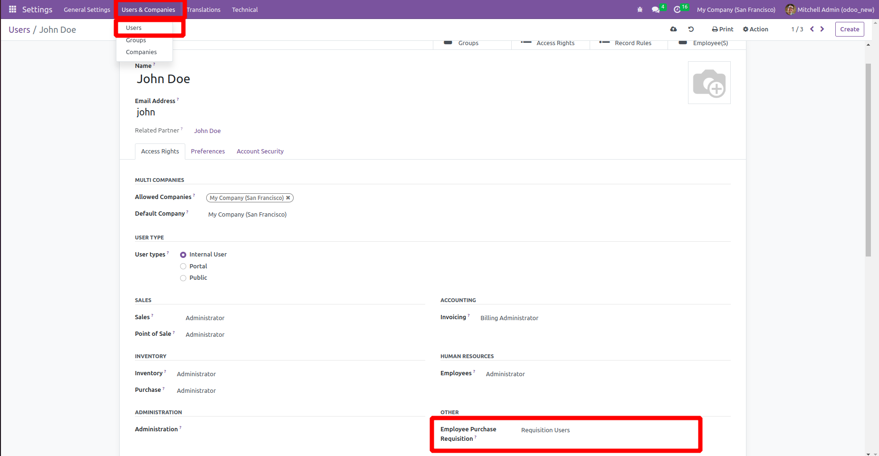
Task: Click Mitchell Admin avatar picture
Action: (x=790, y=9)
